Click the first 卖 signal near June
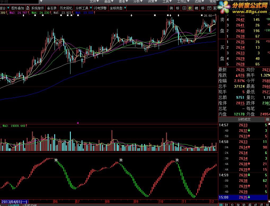 coord(56,160)
